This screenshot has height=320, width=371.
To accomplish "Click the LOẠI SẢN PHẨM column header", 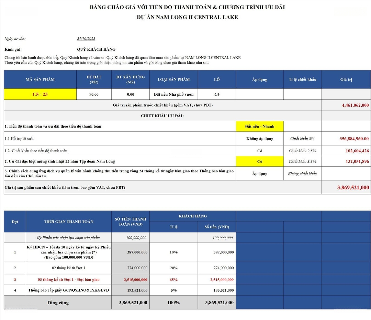I will [173, 80].
